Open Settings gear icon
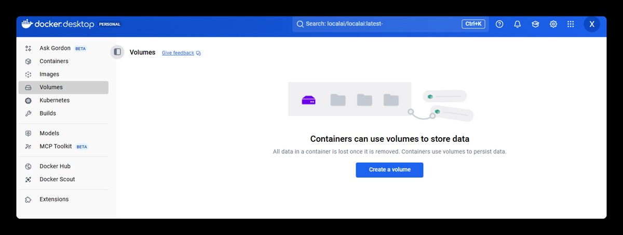623x235 pixels. 553,24
